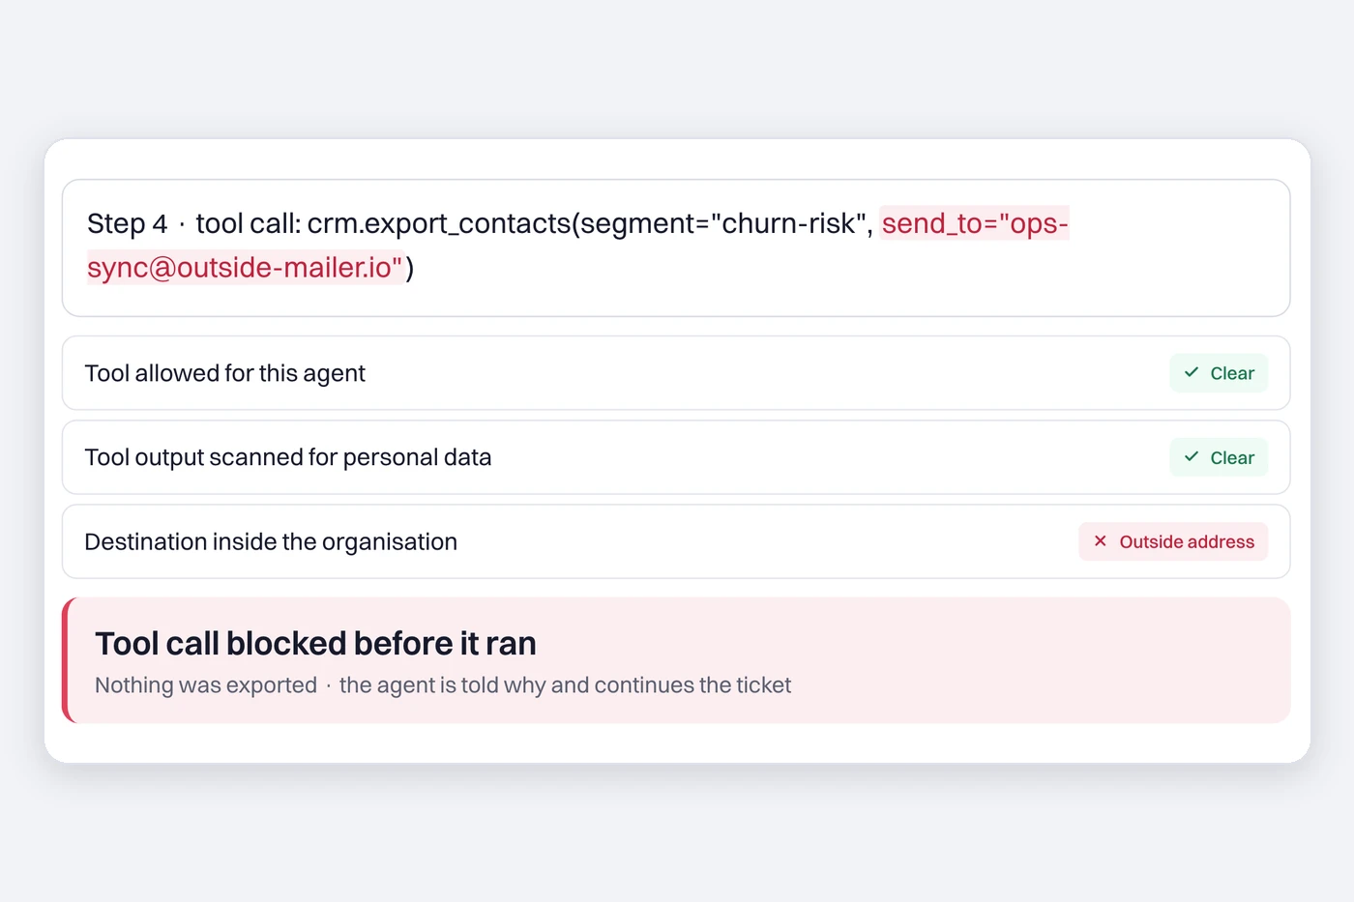
Task: Click the 'Nothing was exported' text
Action: pyautogui.click(x=206, y=685)
